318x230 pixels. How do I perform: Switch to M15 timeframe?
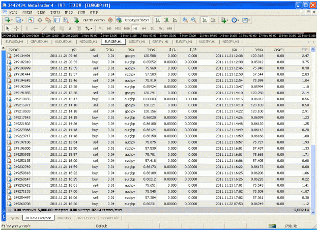pos(118,28)
